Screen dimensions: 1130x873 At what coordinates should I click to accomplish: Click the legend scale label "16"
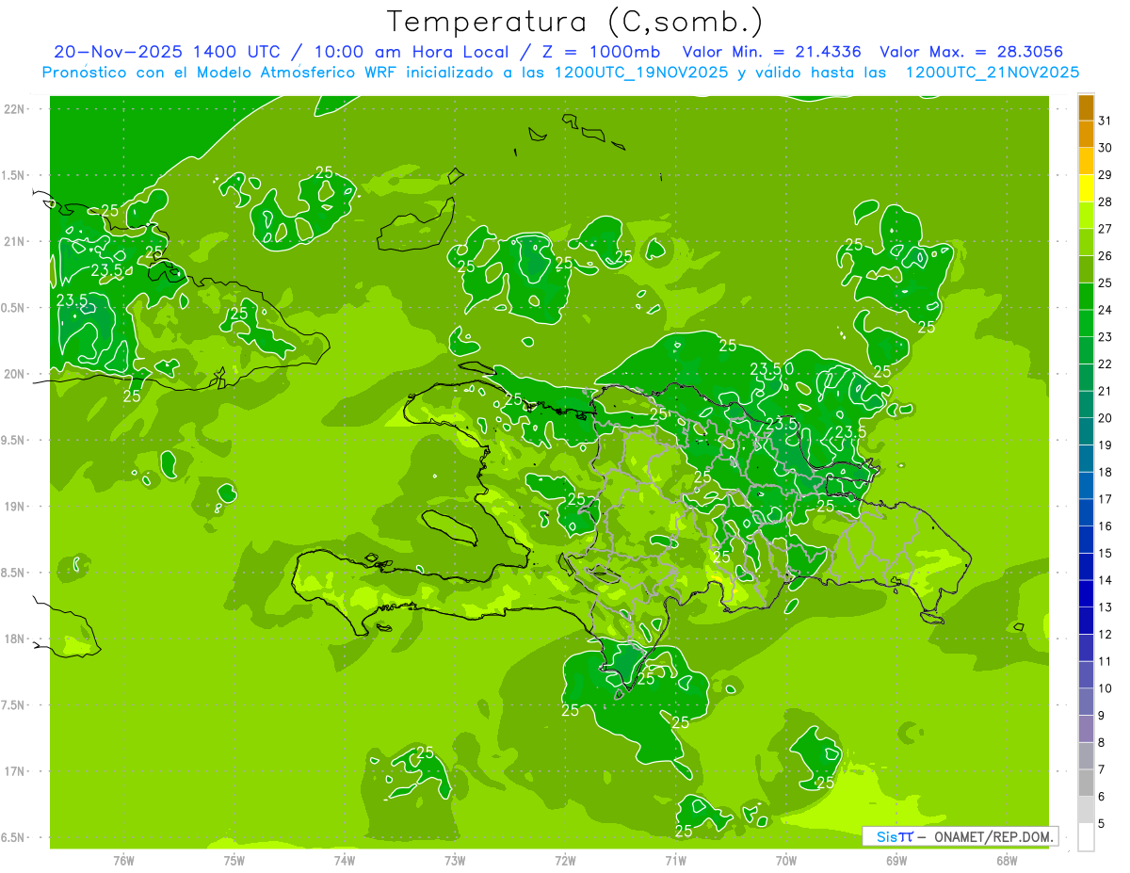(1106, 526)
